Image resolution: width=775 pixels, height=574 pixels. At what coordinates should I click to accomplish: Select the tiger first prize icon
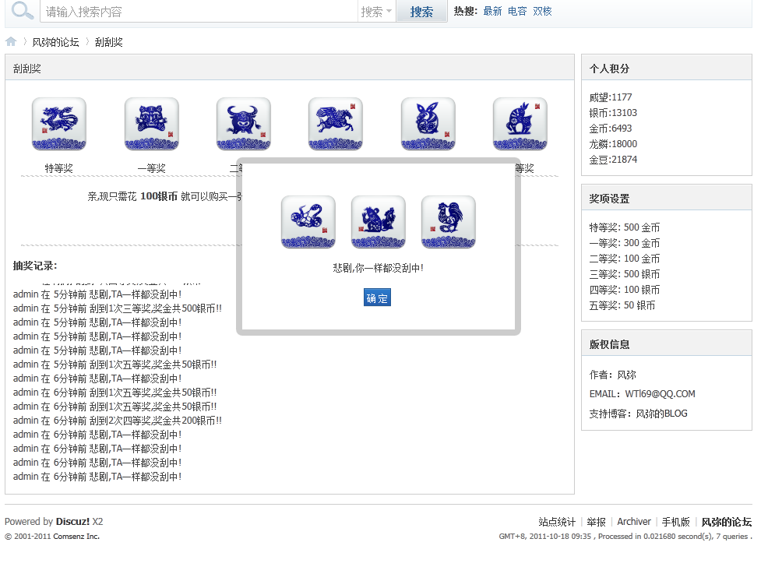click(x=151, y=124)
